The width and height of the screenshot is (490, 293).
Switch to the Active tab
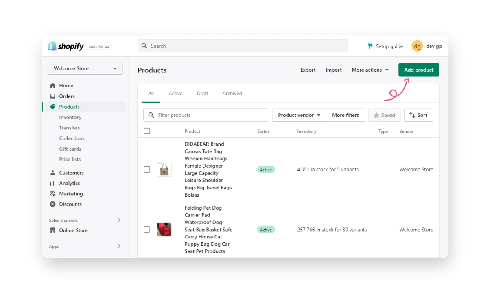[x=175, y=94]
